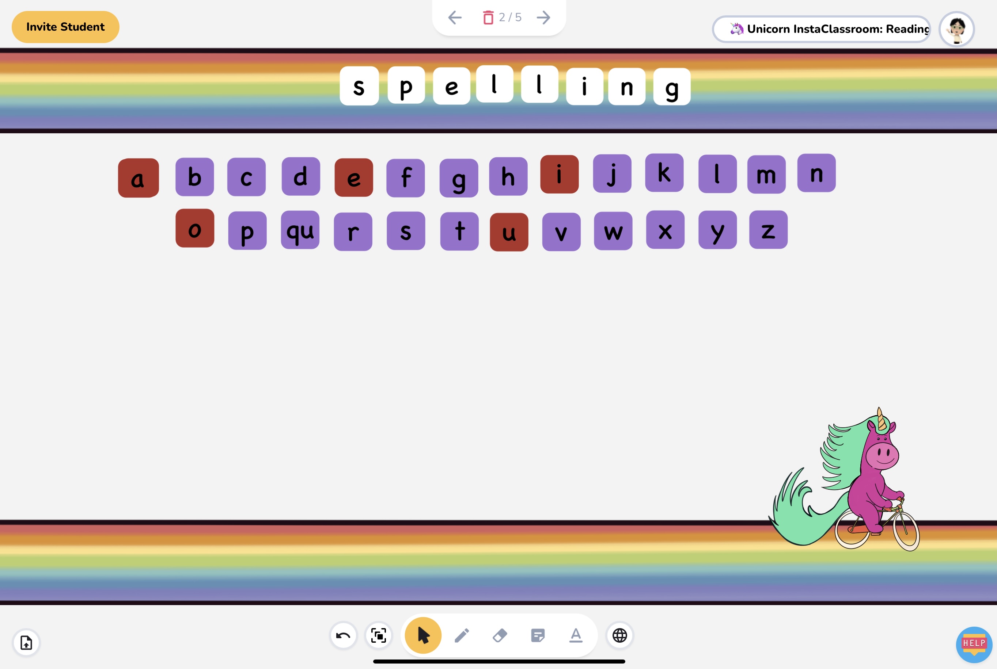
Task: Open the HELP button at bottom right
Action: click(x=974, y=644)
